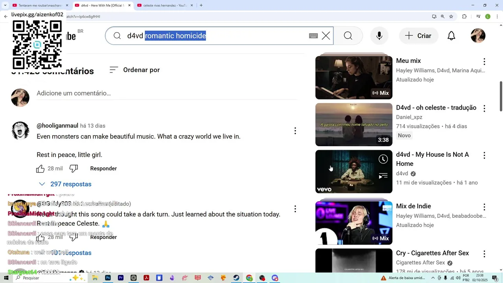503x283 pixels.
Task: Open Mix de Indie title
Action: click(x=413, y=206)
